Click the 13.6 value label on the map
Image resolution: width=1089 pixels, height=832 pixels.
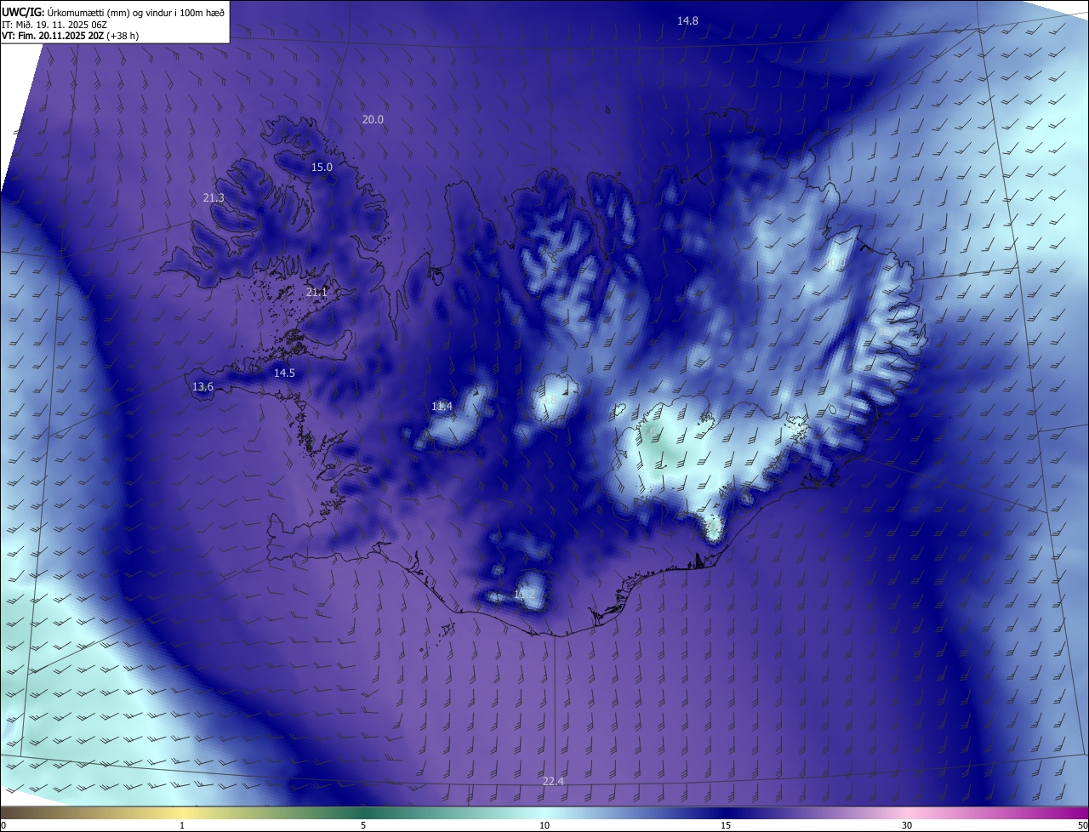(202, 387)
